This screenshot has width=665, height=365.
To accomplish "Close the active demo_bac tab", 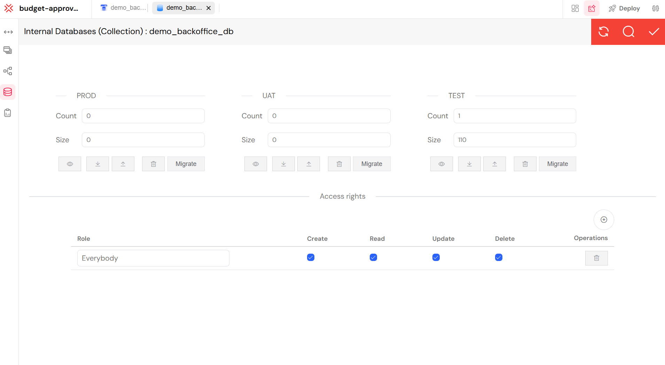I will click(209, 8).
